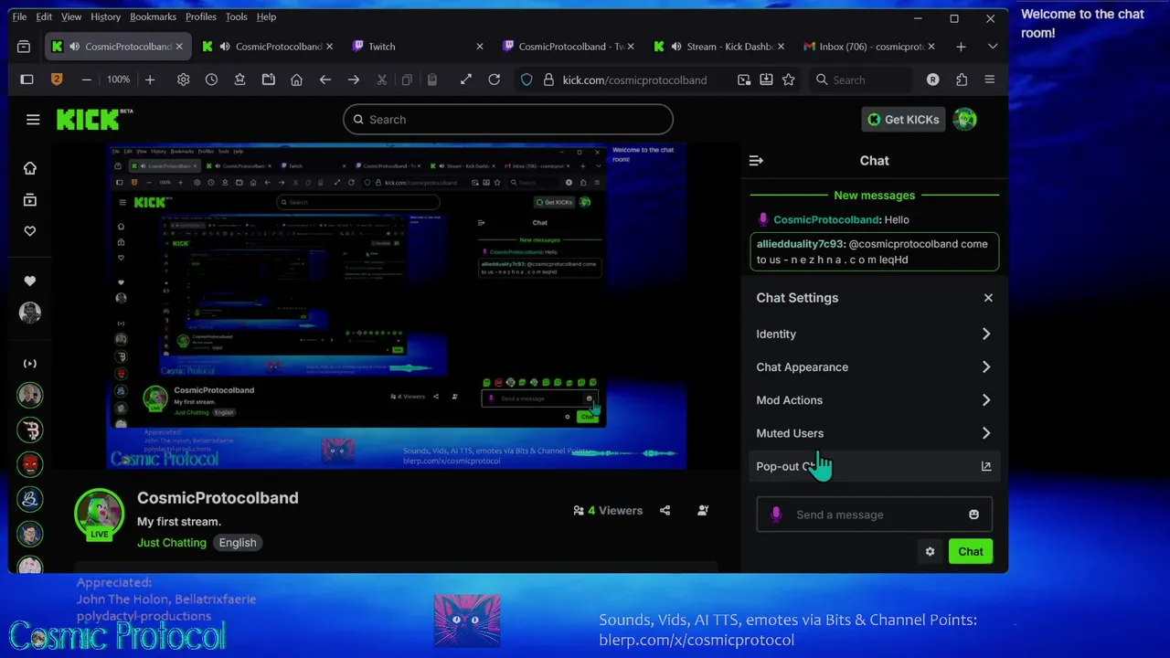Switch to the Inbox (706) Gmail tab
Image resolution: width=1170 pixels, height=658 pixels.
[868, 47]
